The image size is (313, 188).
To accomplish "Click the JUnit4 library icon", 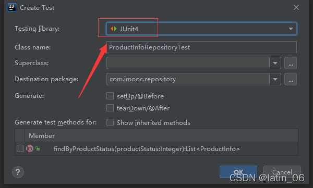I will point(114,29).
